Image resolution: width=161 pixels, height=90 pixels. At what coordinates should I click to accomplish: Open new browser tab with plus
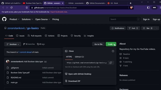coord(131,3)
